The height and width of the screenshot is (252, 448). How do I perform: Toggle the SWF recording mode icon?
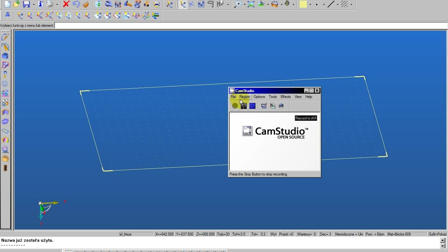[x=281, y=106]
